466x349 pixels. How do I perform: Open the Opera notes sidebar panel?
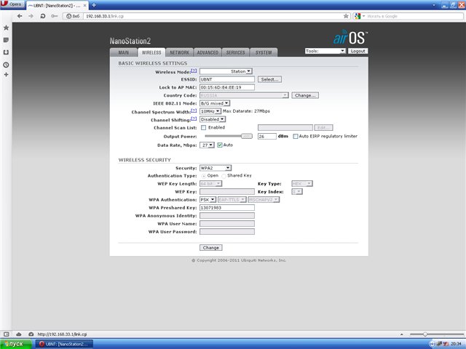point(6,40)
